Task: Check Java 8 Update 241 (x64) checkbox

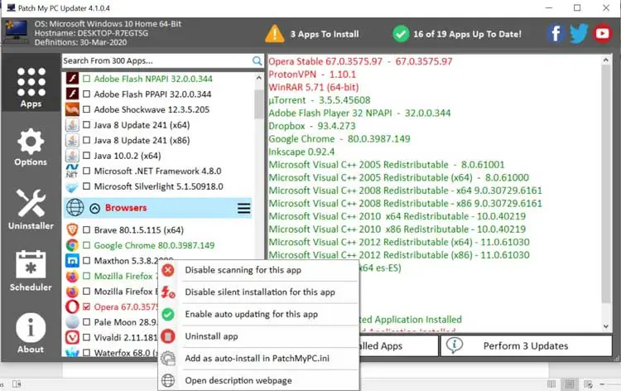Action: 86,125
